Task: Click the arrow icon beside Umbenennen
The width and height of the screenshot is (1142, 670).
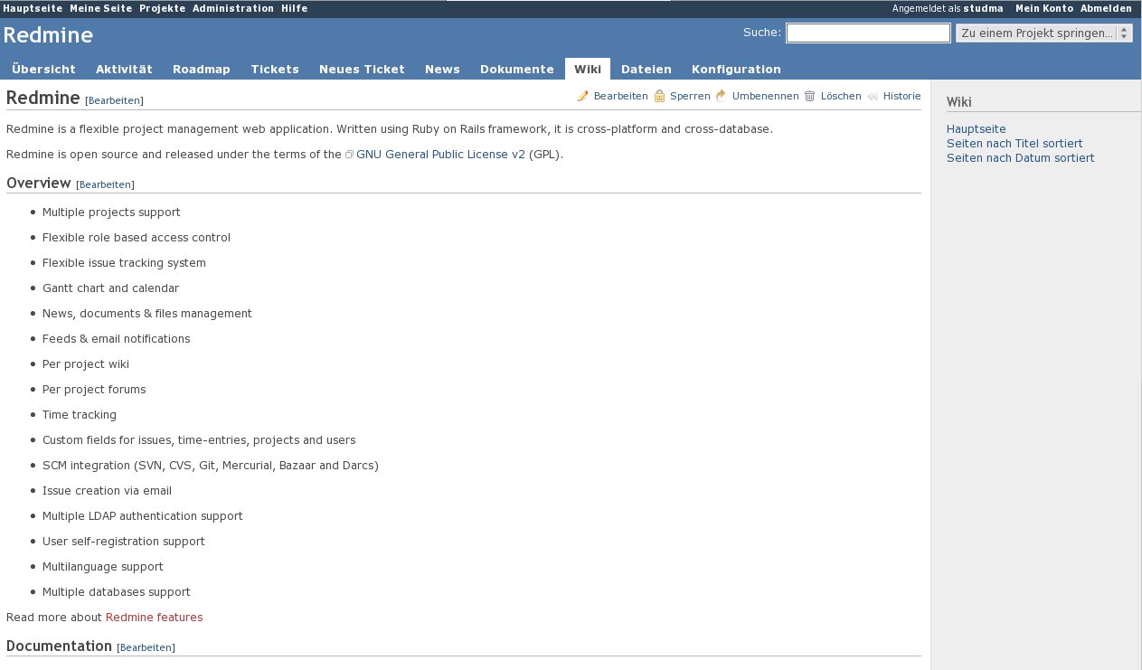Action: coord(721,96)
